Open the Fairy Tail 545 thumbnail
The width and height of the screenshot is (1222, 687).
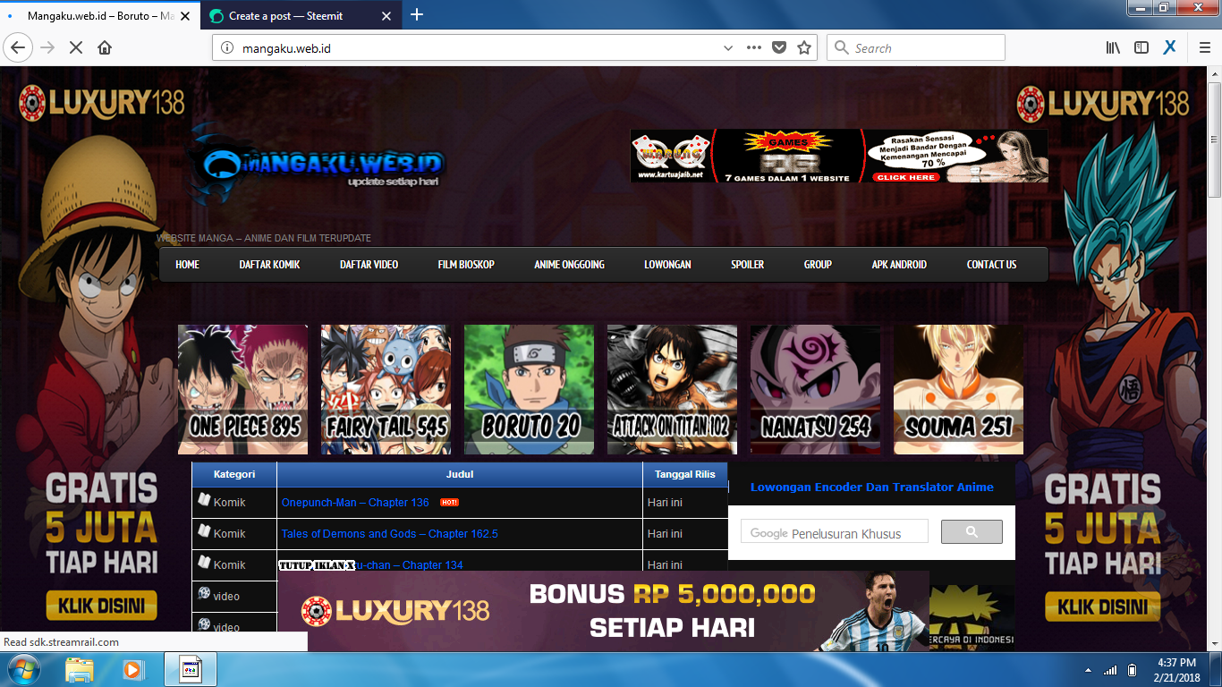(x=386, y=389)
